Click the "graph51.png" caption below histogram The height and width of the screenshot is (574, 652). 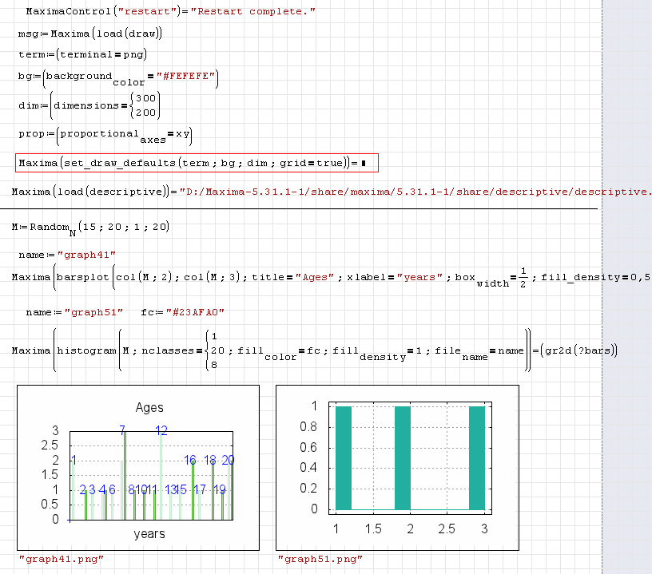pos(320,560)
